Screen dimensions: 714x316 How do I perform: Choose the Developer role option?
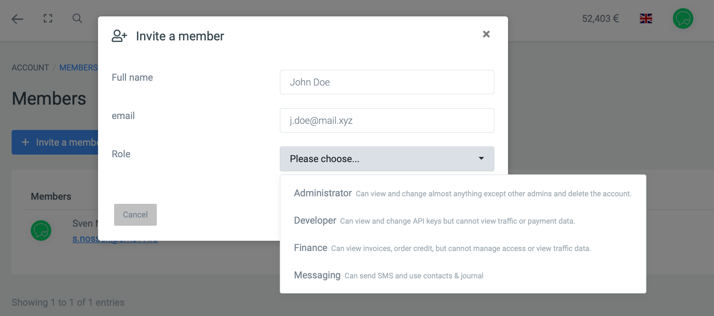(x=315, y=221)
